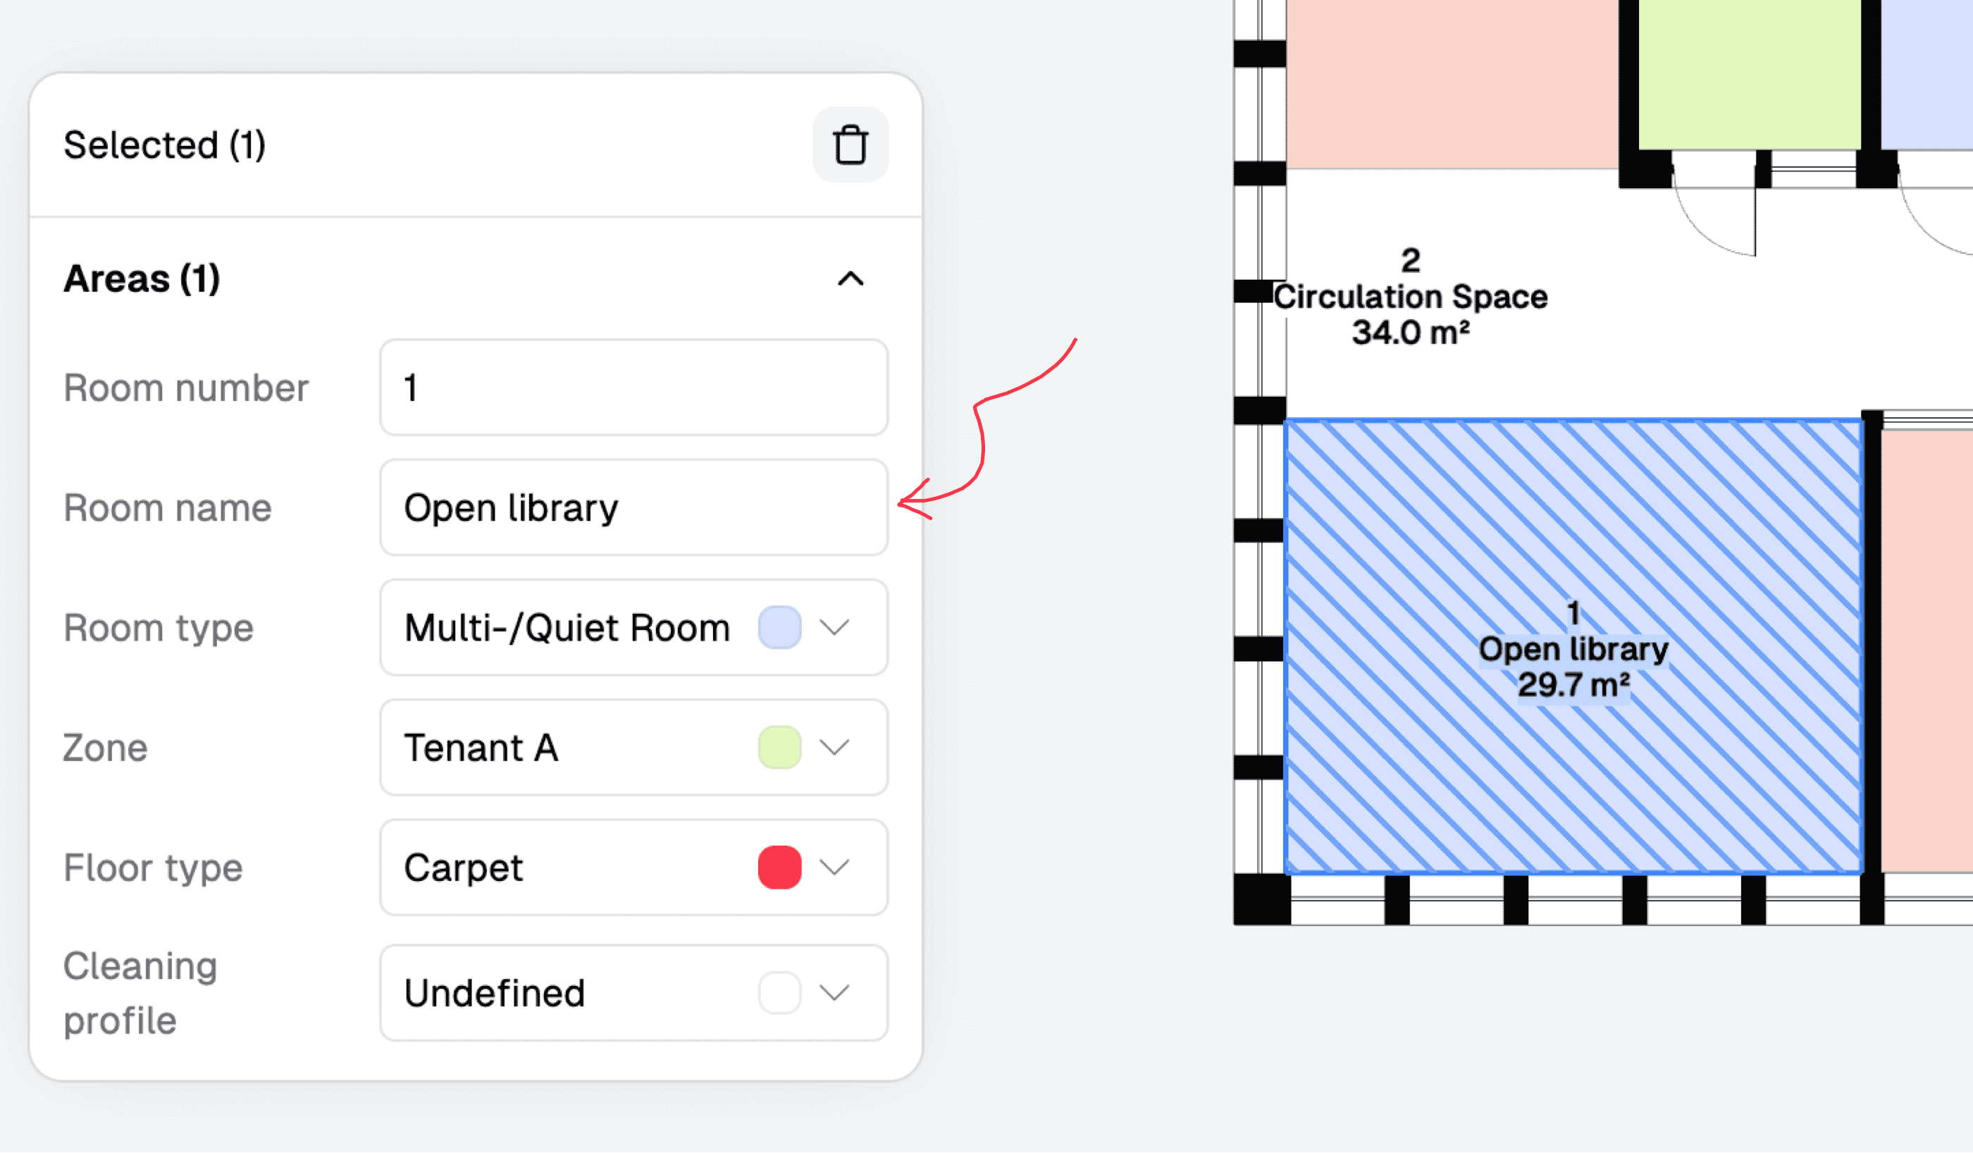Click the 29.7 m² area label

click(x=1573, y=685)
